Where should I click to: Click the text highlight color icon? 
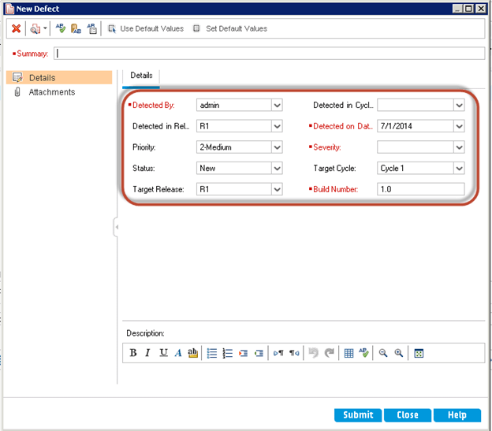point(192,353)
